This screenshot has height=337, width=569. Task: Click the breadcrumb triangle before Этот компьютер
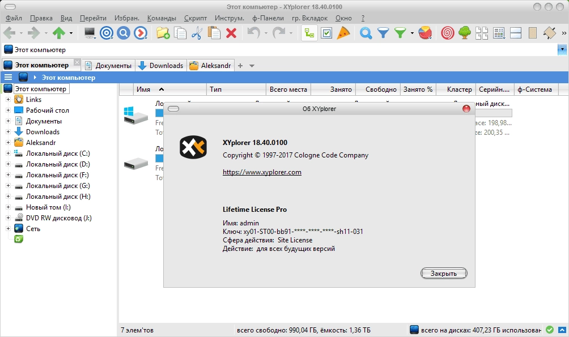coord(35,77)
